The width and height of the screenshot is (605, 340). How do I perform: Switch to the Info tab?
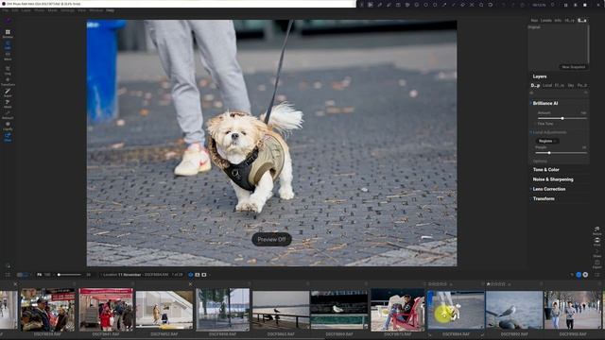tap(558, 21)
